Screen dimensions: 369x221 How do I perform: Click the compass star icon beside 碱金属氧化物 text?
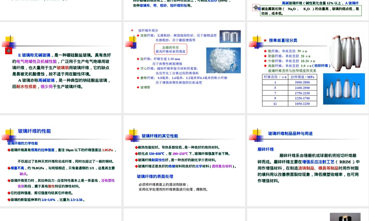coord(256,7)
